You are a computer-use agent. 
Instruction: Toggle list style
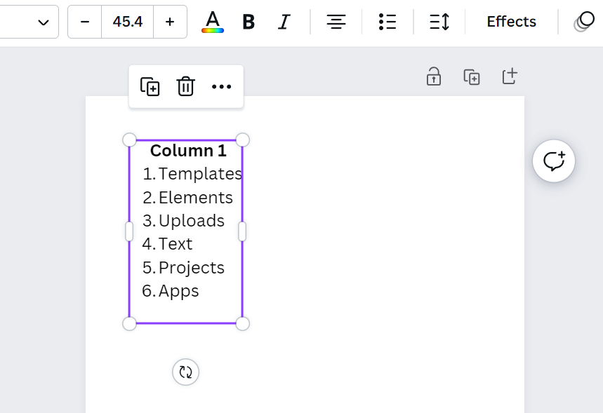click(387, 22)
